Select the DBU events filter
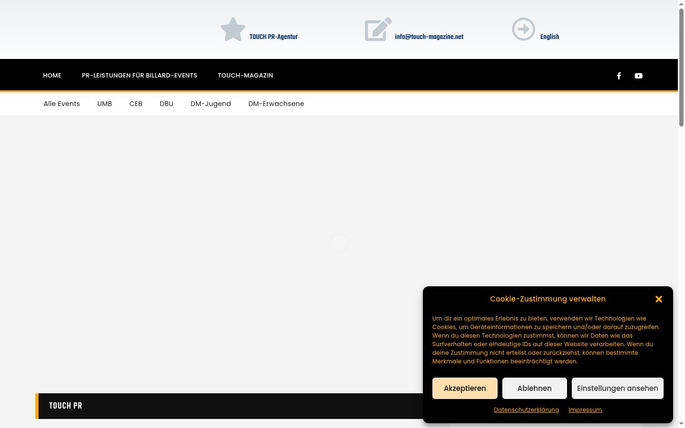The image size is (685, 428). 166,104
